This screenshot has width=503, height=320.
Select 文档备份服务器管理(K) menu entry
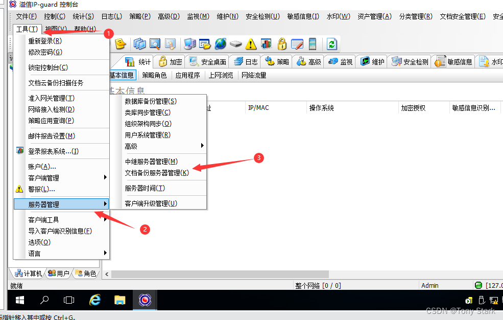pos(157,173)
